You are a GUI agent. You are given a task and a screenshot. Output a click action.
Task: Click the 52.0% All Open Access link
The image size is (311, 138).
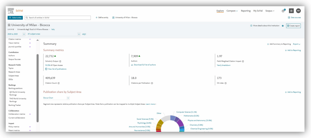[54, 65]
